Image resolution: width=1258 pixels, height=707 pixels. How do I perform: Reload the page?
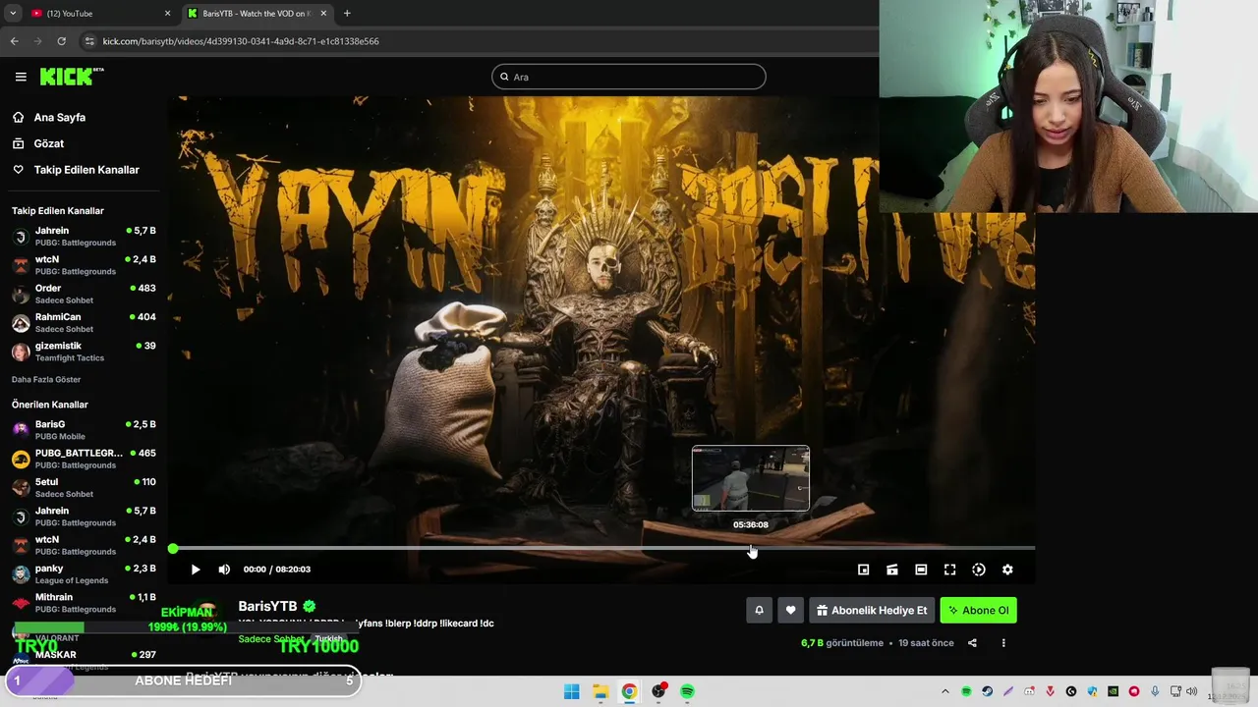[61, 41]
